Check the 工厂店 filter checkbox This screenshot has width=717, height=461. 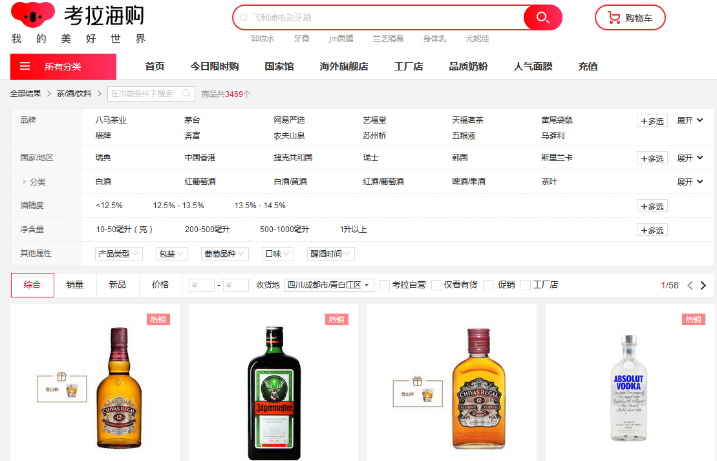[526, 285]
